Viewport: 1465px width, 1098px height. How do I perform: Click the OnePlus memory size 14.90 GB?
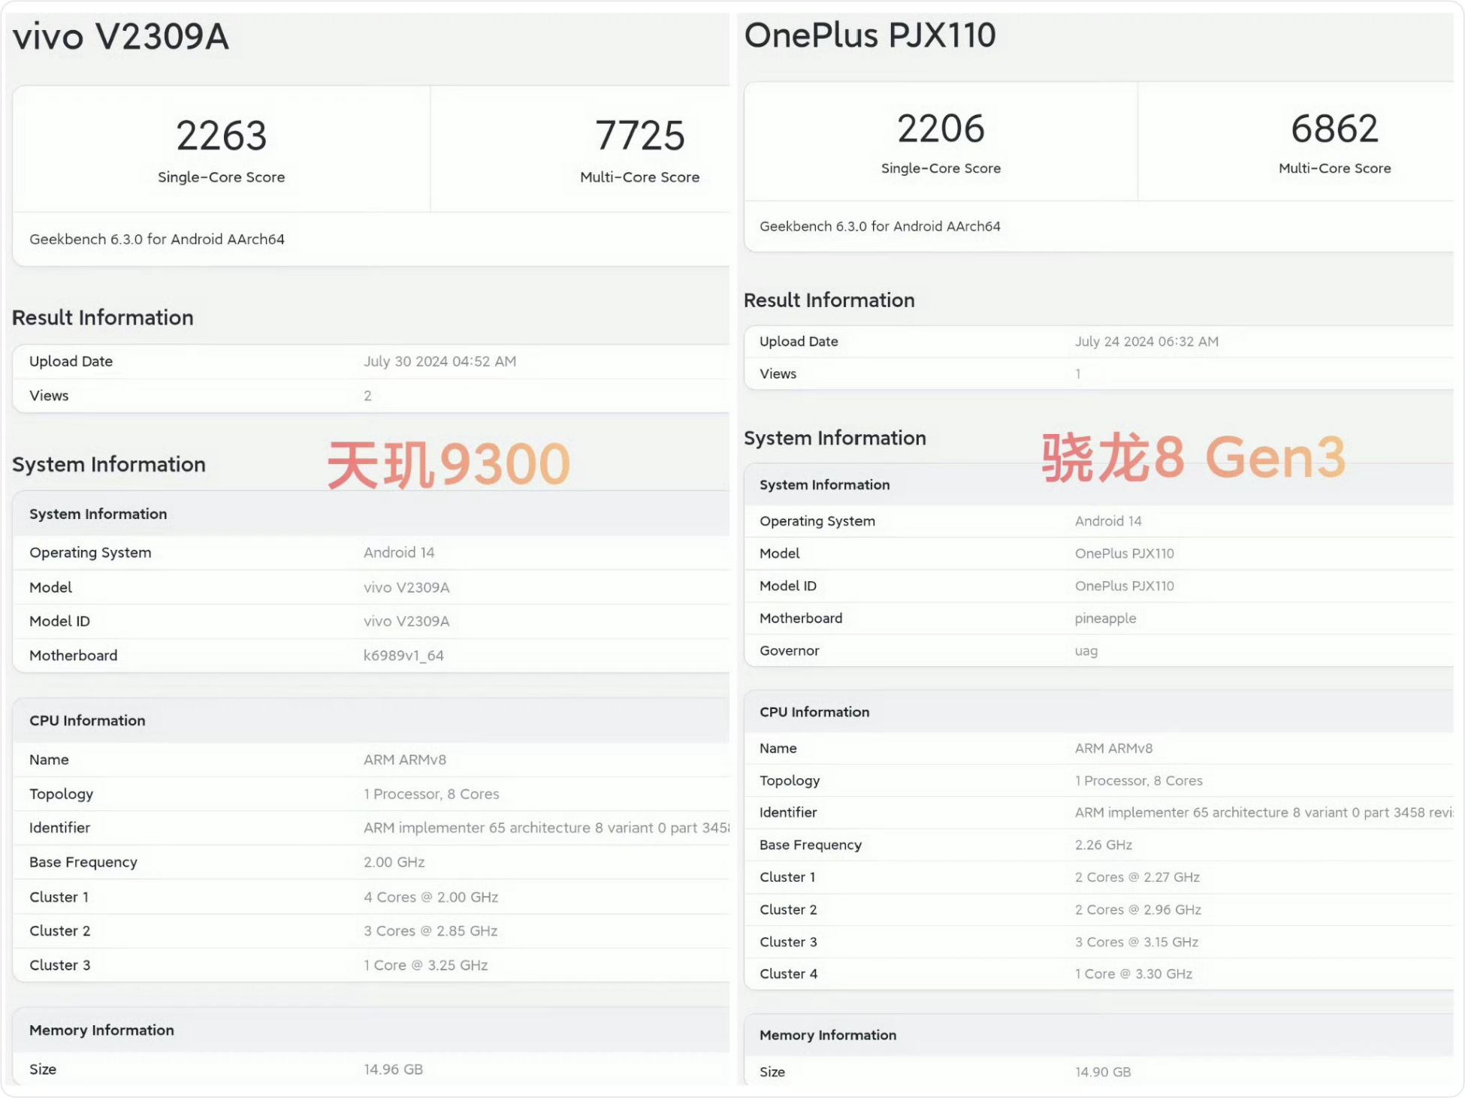1102,1072
